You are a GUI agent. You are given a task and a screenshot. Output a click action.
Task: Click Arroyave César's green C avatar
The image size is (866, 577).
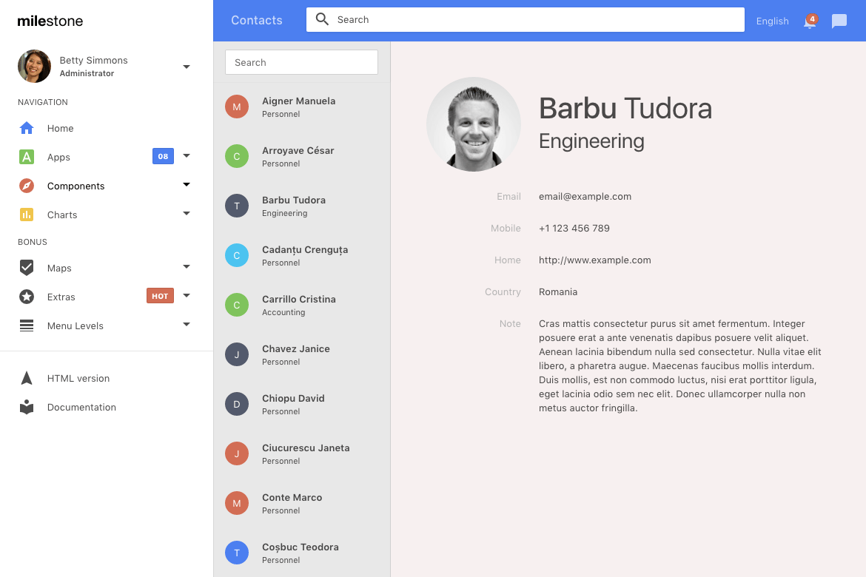click(237, 156)
